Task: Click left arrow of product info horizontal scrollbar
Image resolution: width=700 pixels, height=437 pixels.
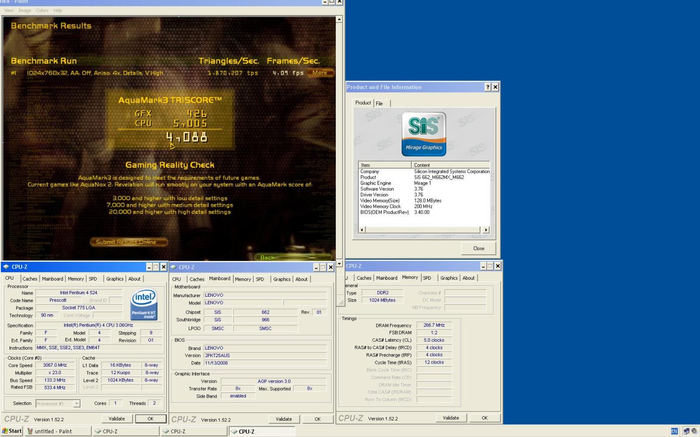Action: coord(362,230)
